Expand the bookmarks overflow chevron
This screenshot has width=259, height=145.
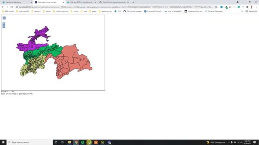coord(242,11)
